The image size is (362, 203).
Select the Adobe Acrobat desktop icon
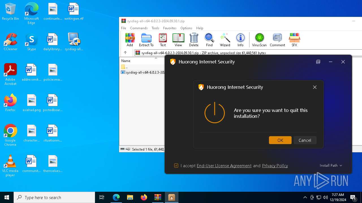[x=10, y=74]
